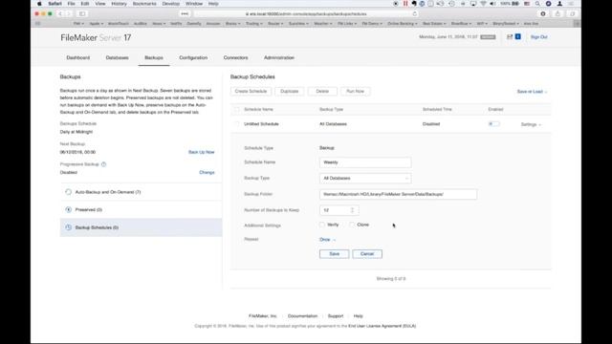Open the Save or Load dropdown
612x344 pixels.
click(x=532, y=92)
